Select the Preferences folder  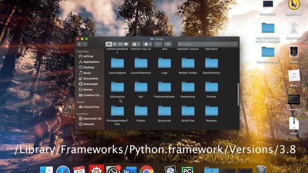[188, 87]
